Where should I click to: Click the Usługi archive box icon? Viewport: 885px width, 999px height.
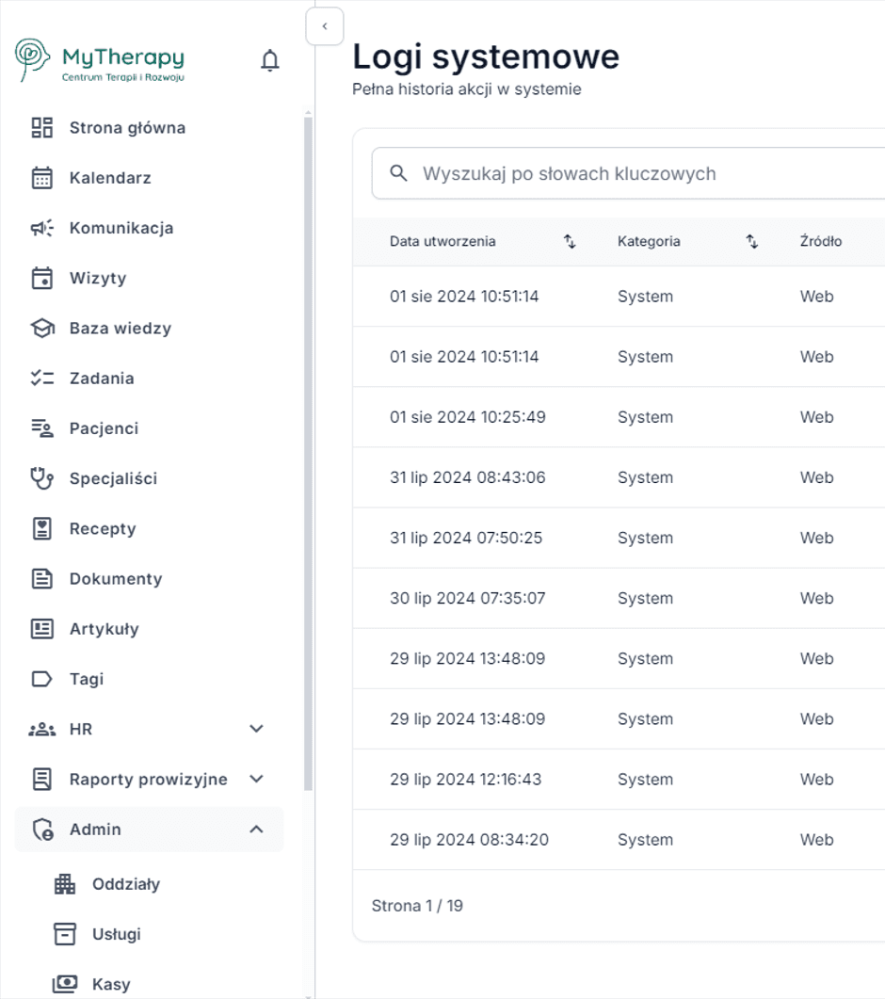pos(64,934)
